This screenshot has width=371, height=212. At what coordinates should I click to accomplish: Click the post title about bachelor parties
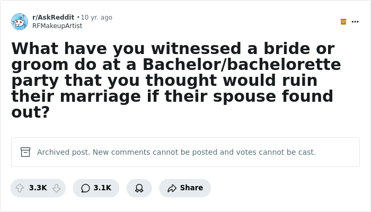tap(175, 79)
